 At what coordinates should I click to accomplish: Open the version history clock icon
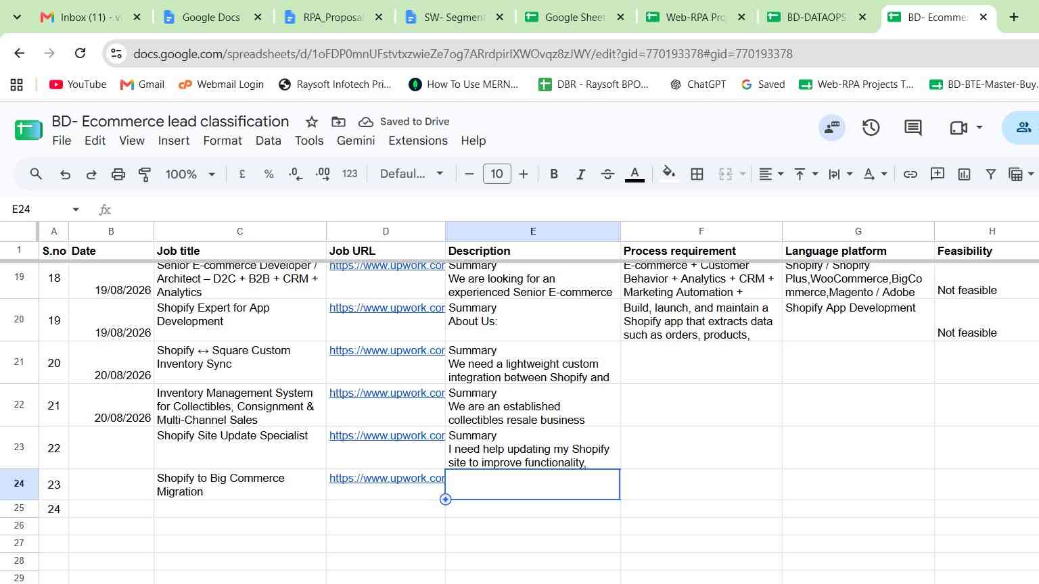click(871, 128)
